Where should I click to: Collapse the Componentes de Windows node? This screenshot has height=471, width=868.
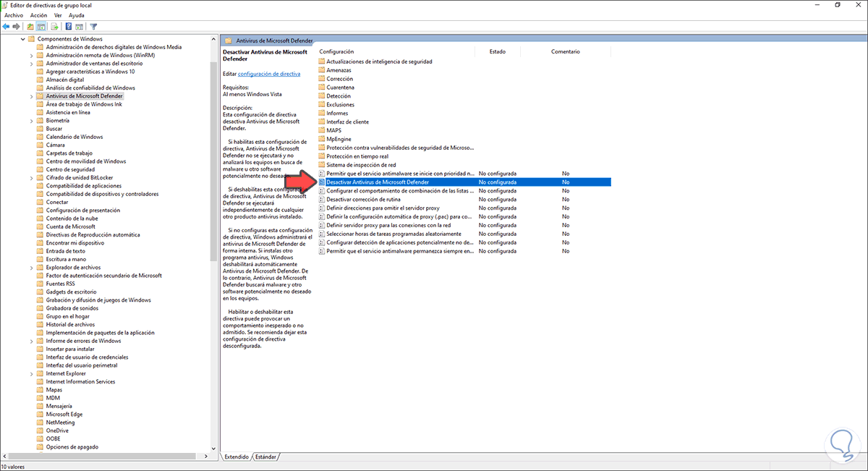point(23,39)
